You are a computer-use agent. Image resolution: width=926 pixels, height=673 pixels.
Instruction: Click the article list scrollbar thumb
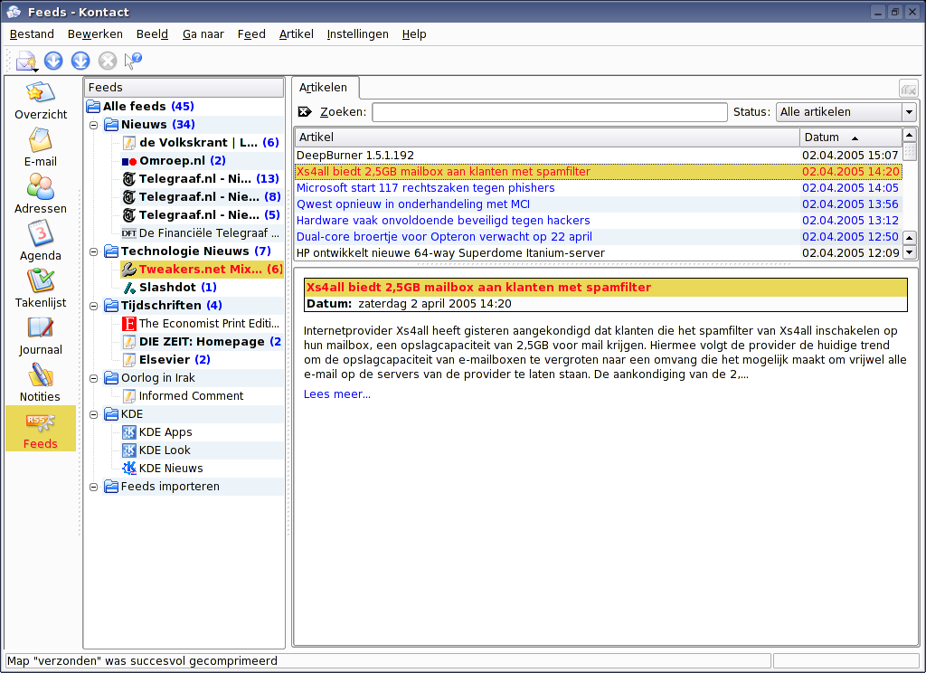910,152
